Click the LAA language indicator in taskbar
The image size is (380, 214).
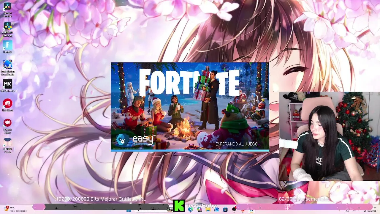(x=347, y=211)
